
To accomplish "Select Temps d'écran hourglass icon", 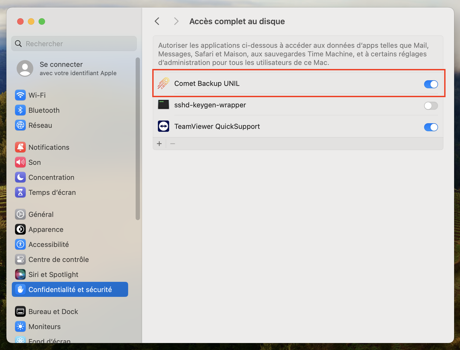I will point(20,192).
